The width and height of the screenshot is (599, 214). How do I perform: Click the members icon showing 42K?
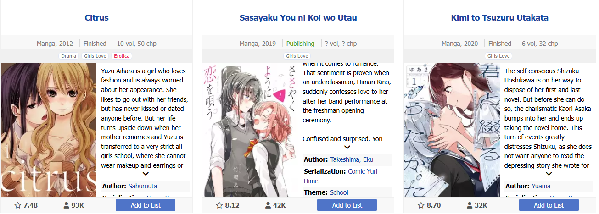(268, 205)
